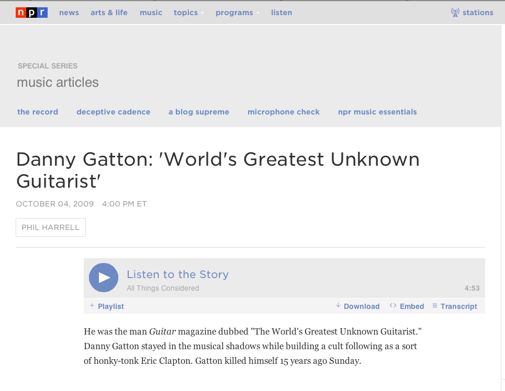Open the stations link

[x=478, y=13]
